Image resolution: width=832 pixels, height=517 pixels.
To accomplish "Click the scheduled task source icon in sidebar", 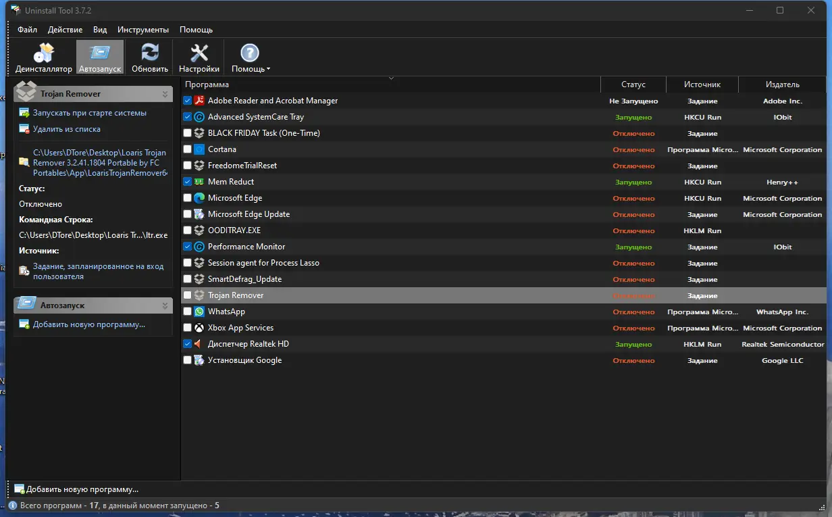I will coord(24,271).
